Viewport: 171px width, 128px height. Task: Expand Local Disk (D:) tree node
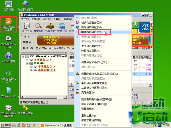pyautogui.click(x=31, y=67)
